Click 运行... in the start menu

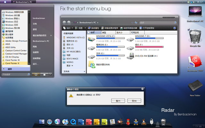(x=36, y=64)
